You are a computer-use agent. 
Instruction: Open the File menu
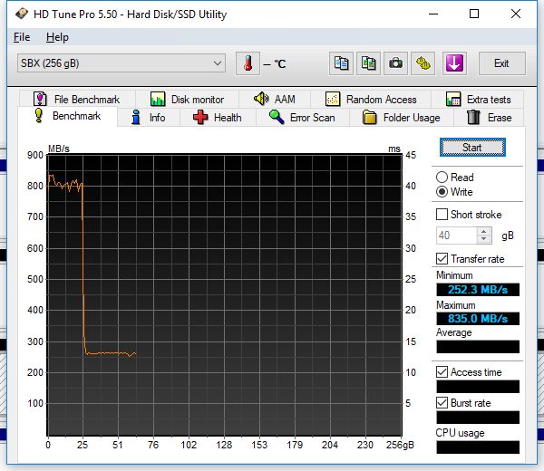click(x=22, y=37)
